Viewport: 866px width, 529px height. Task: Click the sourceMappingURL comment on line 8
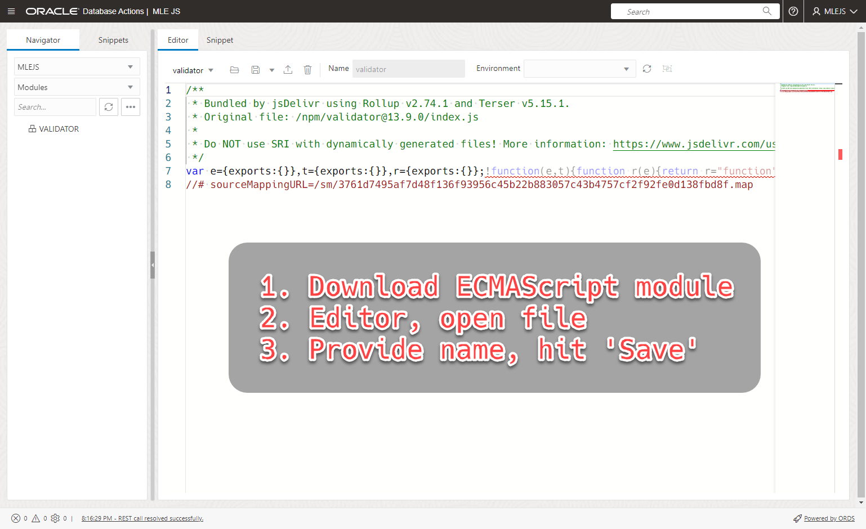coord(470,185)
